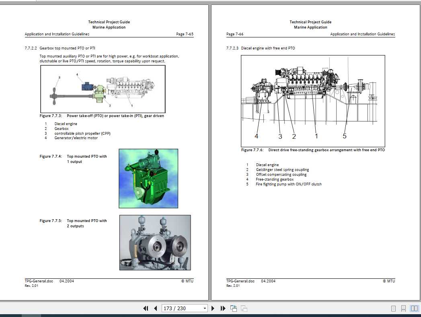This screenshot has height=317, width=421.
Task: Toggle the facing two-page view mode
Action: click(x=414, y=308)
